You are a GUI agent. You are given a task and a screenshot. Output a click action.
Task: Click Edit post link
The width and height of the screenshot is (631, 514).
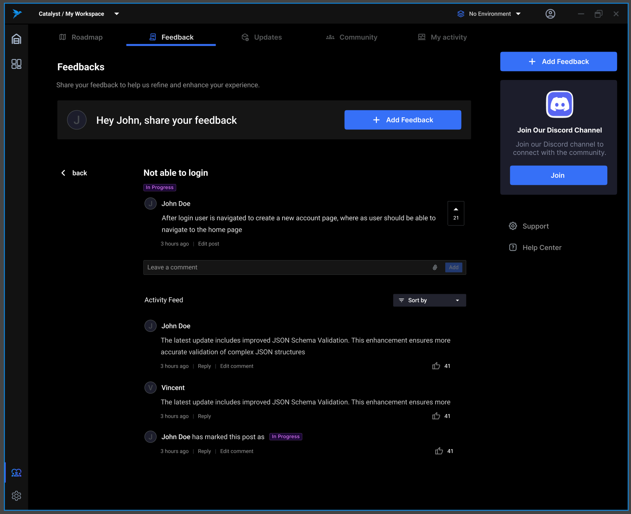click(x=209, y=244)
